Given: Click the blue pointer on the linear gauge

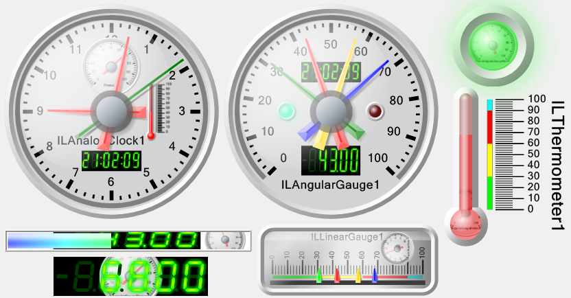Looking at the screenshot, I should 375,276.
